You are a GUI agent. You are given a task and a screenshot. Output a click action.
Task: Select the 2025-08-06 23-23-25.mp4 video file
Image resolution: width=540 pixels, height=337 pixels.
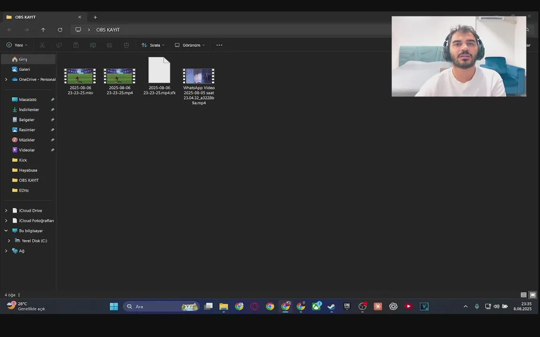pos(120,81)
